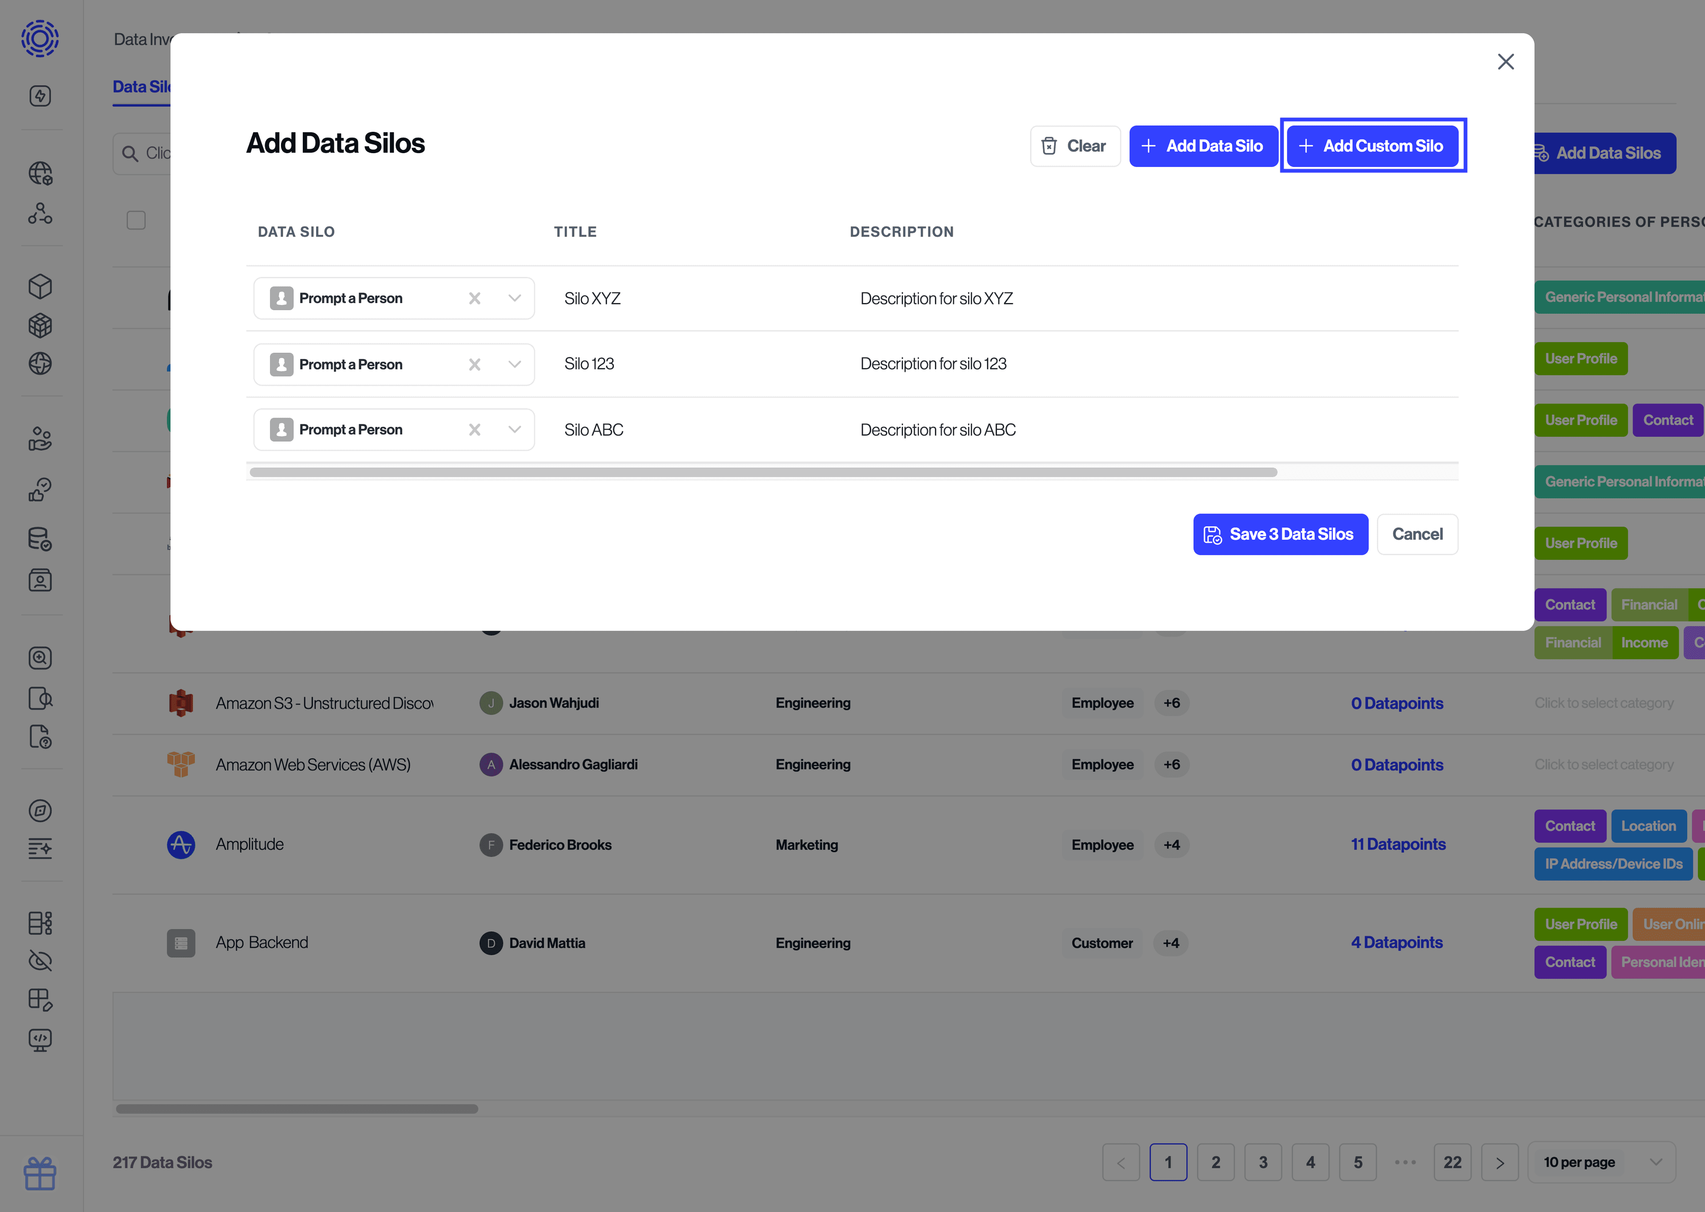
Task: Toggle the select-all checkbox in table header
Action: click(136, 220)
